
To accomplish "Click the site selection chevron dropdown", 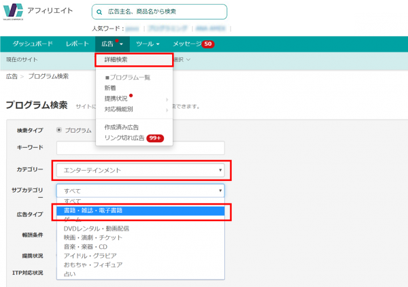I will pos(188,60).
